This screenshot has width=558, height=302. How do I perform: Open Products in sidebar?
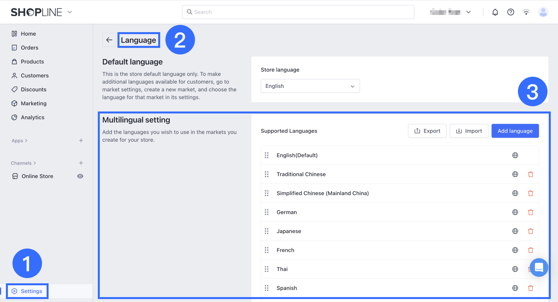pos(28,62)
